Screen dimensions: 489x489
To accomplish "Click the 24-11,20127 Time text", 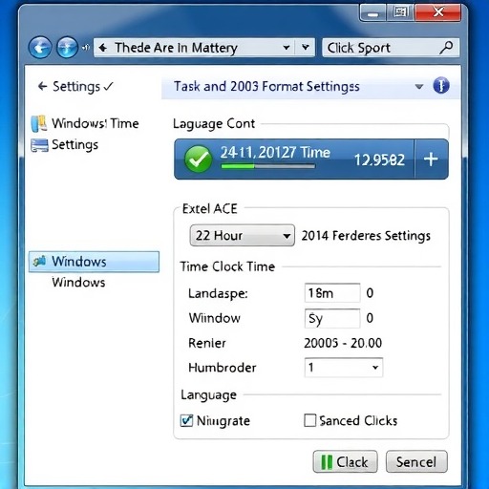I will [x=275, y=153].
